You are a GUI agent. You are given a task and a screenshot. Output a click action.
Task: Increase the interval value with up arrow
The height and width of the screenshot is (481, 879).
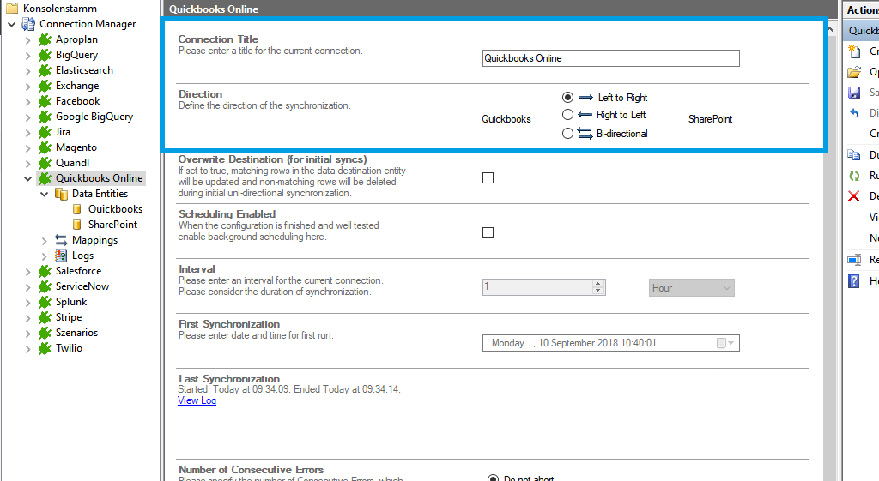coord(598,284)
